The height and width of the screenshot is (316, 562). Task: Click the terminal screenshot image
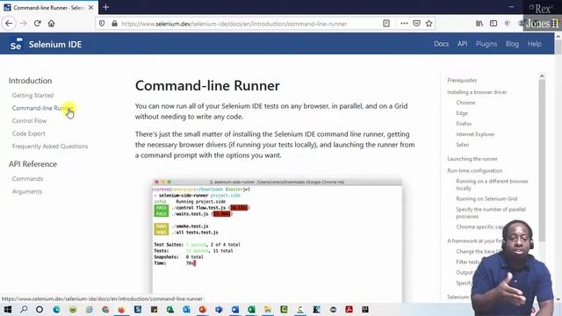pos(277,240)
